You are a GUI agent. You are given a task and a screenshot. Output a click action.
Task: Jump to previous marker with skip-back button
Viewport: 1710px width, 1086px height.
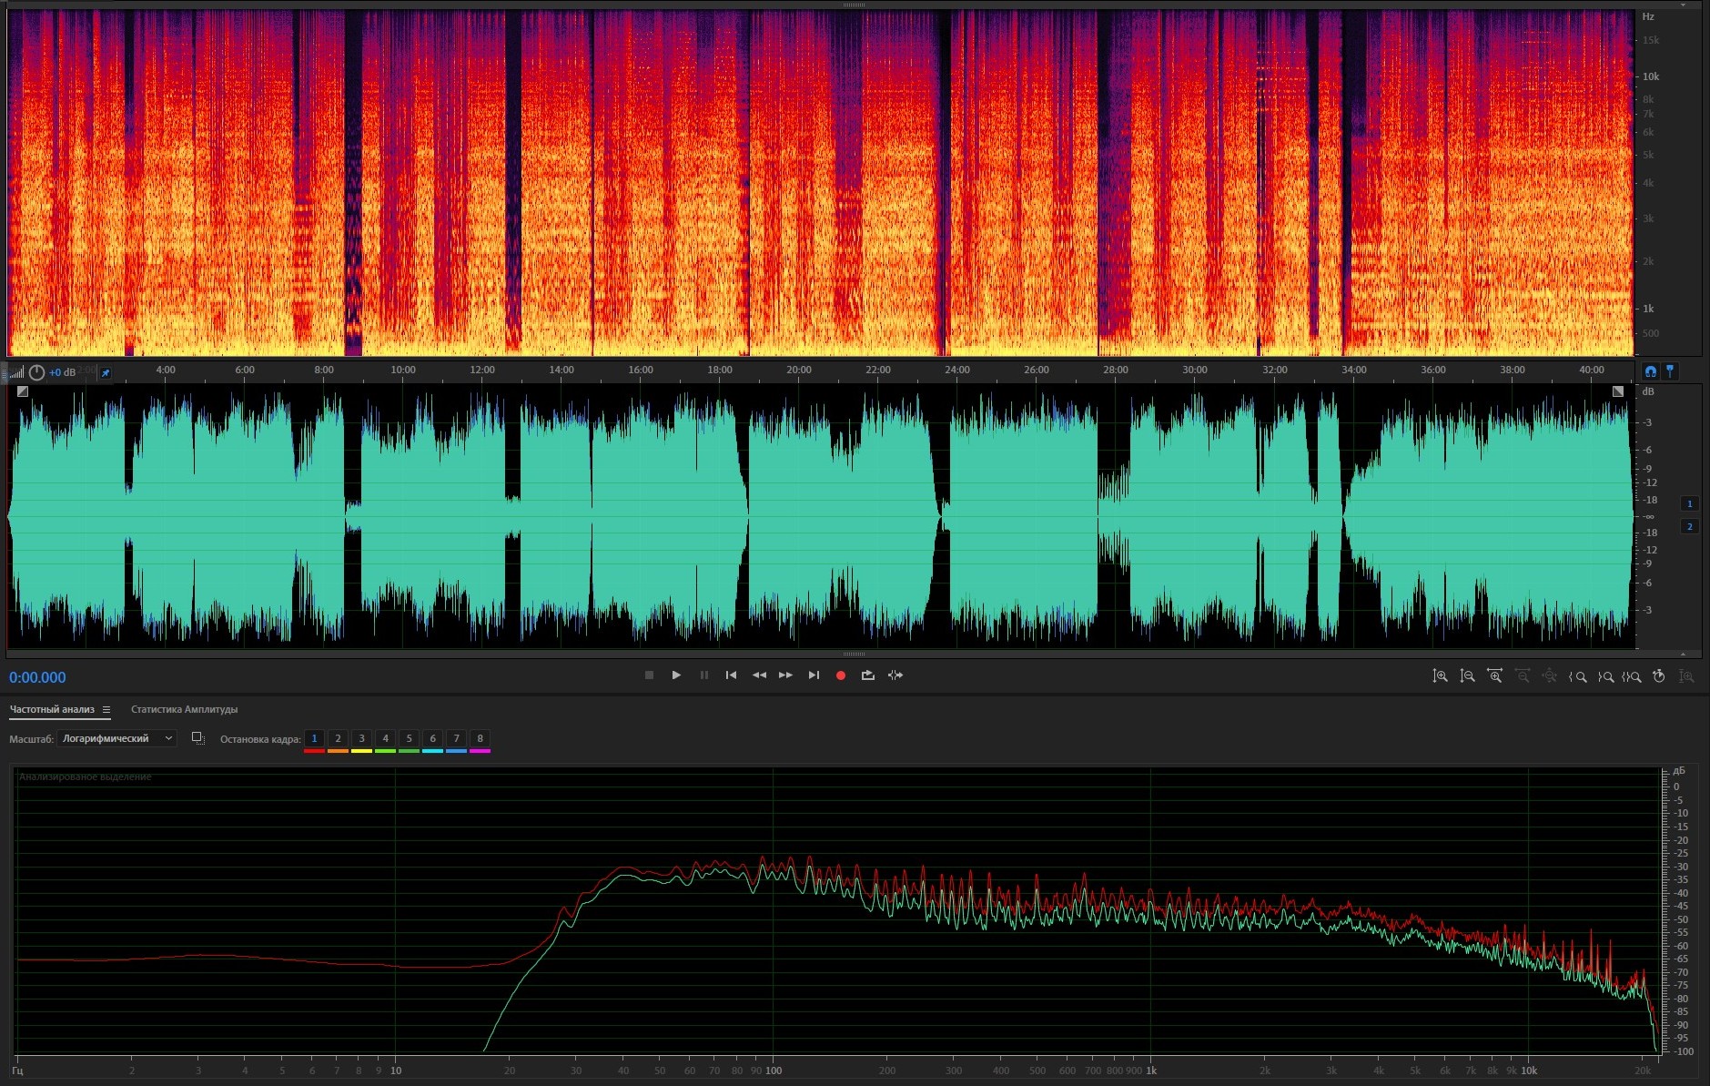pyautogui.click(x=731, y=675)
